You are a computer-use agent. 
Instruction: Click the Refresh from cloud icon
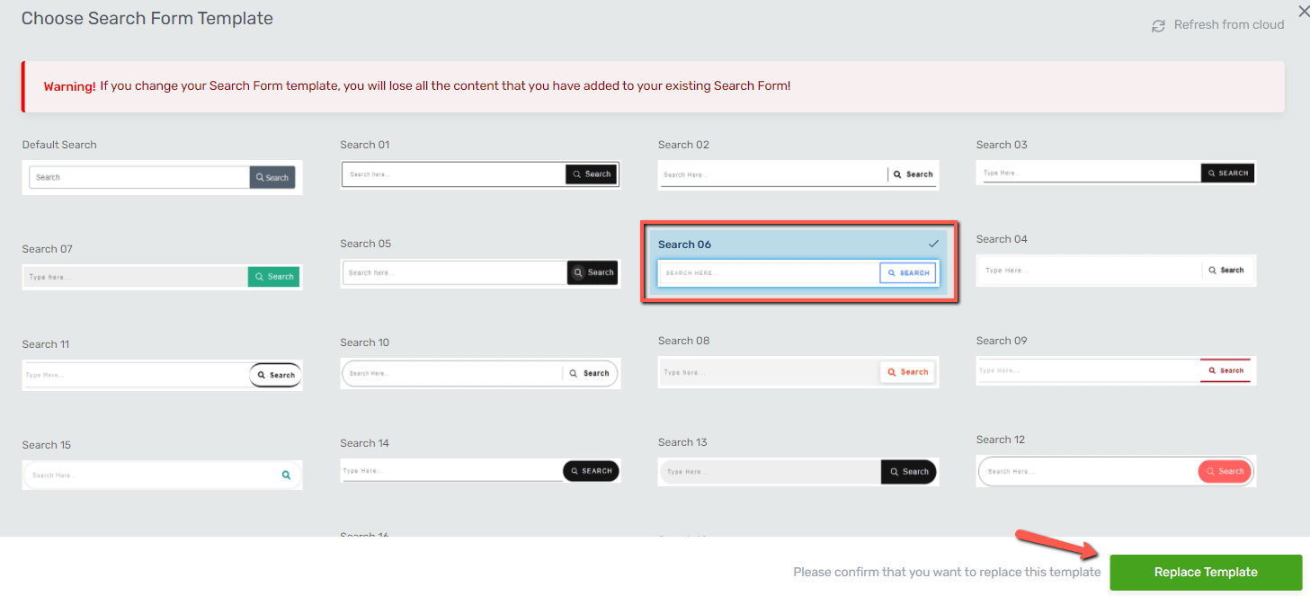click(1158, 26)
